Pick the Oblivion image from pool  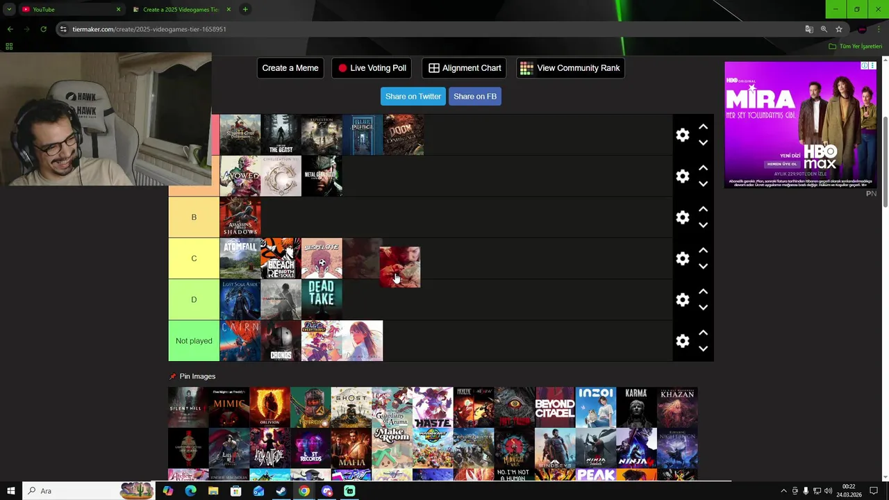click(270, 408)
